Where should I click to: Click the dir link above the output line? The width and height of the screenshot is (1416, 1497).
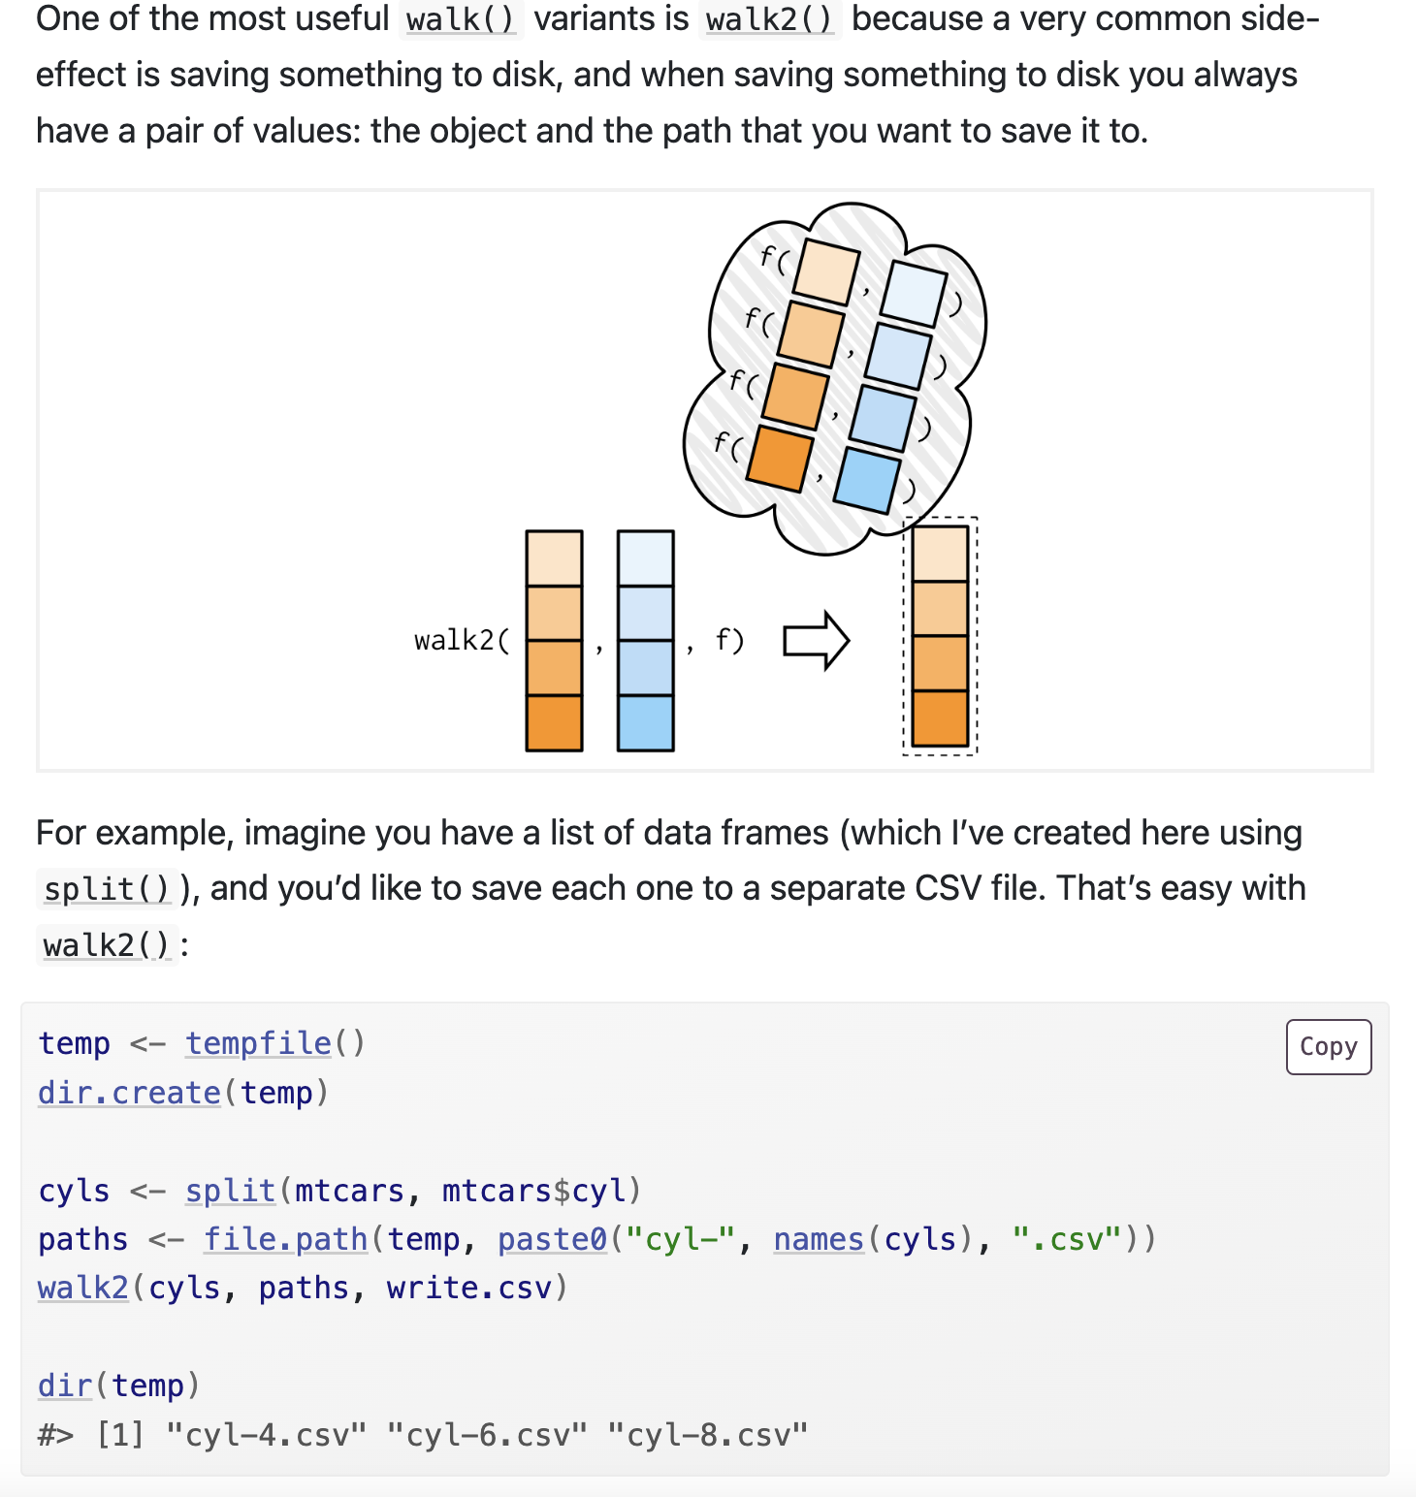pos(65,1386)
